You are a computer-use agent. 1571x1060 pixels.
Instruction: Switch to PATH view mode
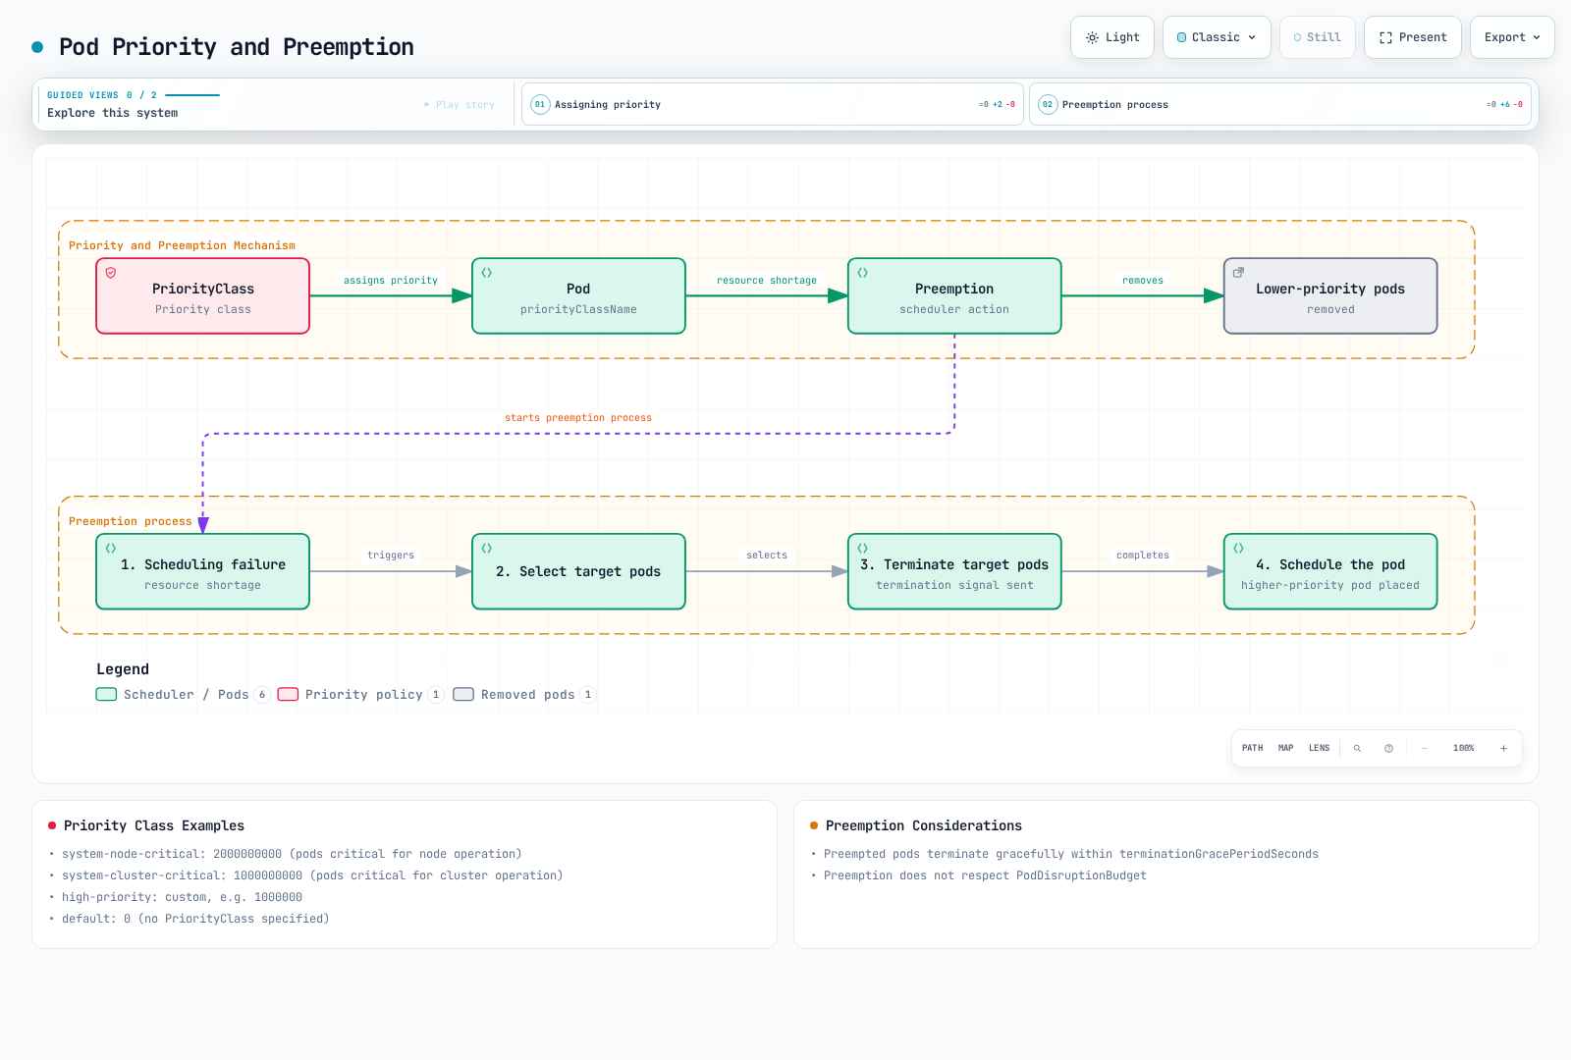click(x=1253, y=748)
